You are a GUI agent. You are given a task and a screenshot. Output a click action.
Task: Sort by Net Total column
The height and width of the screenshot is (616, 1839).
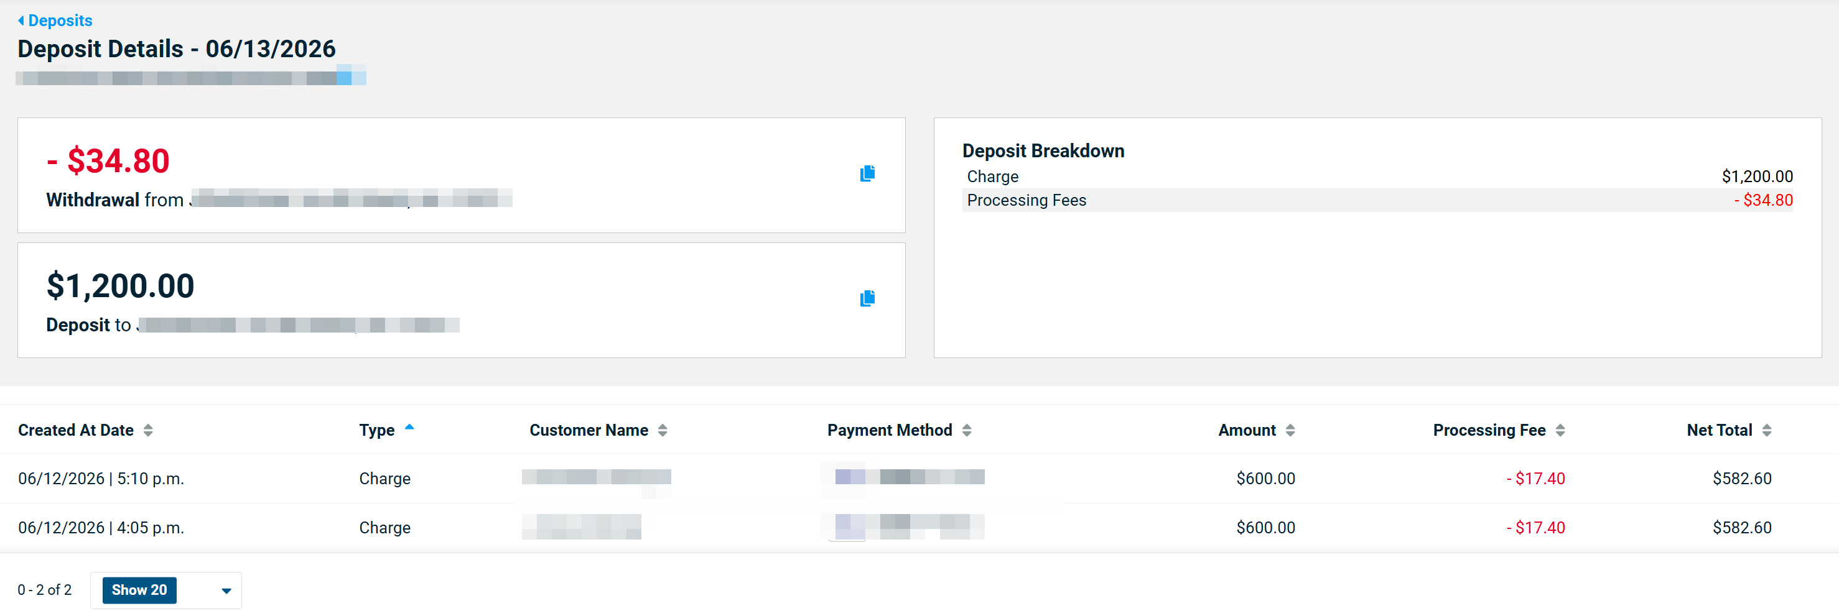[1767, 431]
